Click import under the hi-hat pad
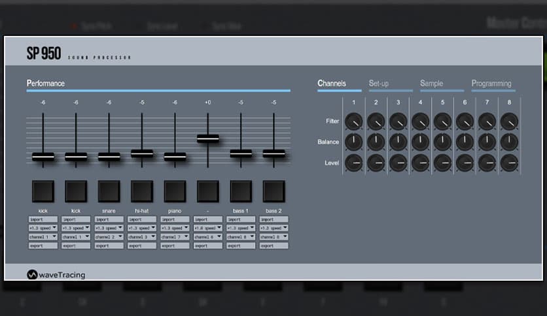The height and width of the screenshot is (316, 547). pos(142,220)
